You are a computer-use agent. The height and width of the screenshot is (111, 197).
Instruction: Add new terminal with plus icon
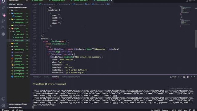click(179, 77)
